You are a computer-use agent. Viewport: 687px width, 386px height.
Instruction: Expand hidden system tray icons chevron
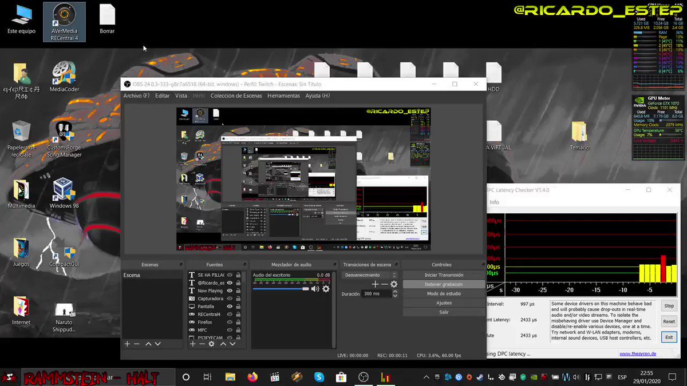[426, 377]
